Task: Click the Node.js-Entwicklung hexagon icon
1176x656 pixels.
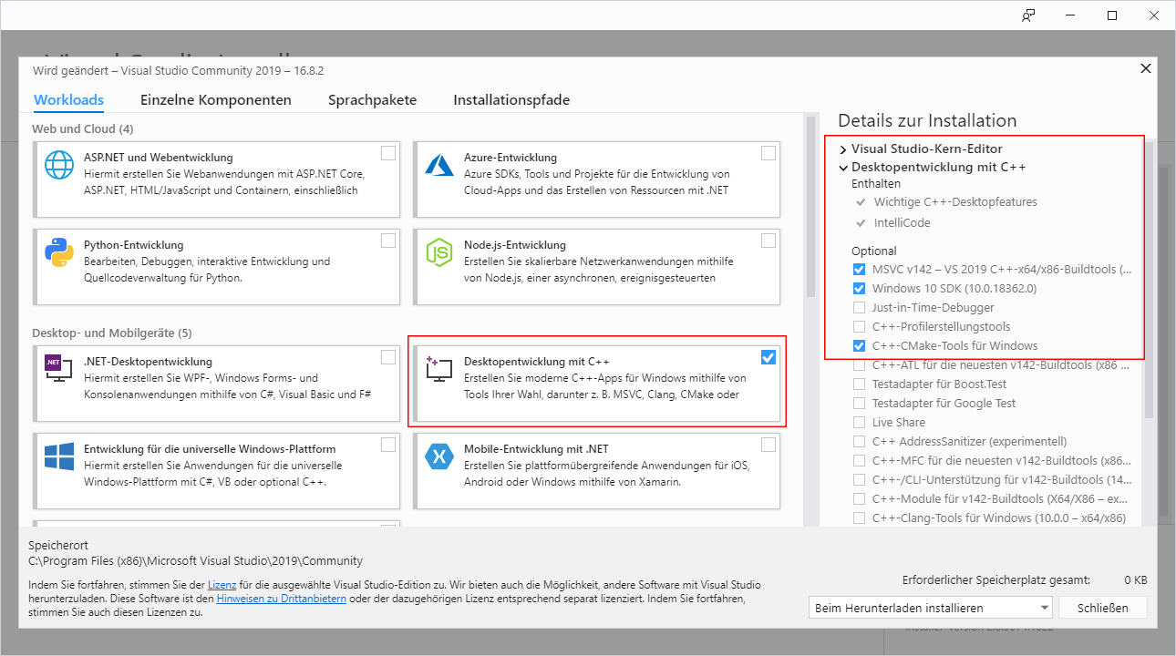Action: point(439,252)
